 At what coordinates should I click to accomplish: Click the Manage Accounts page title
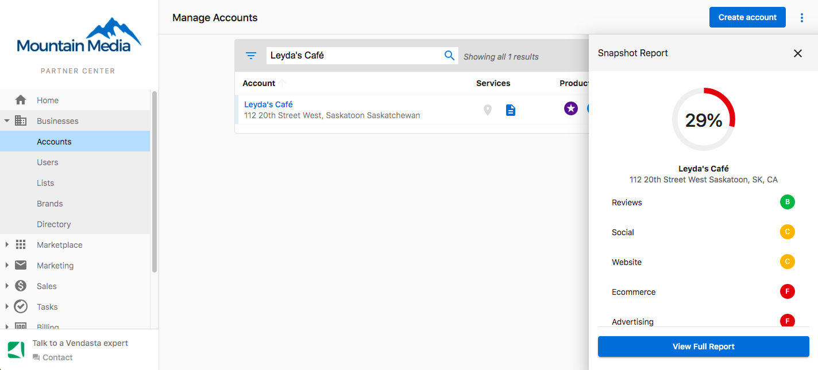(215, 18)
